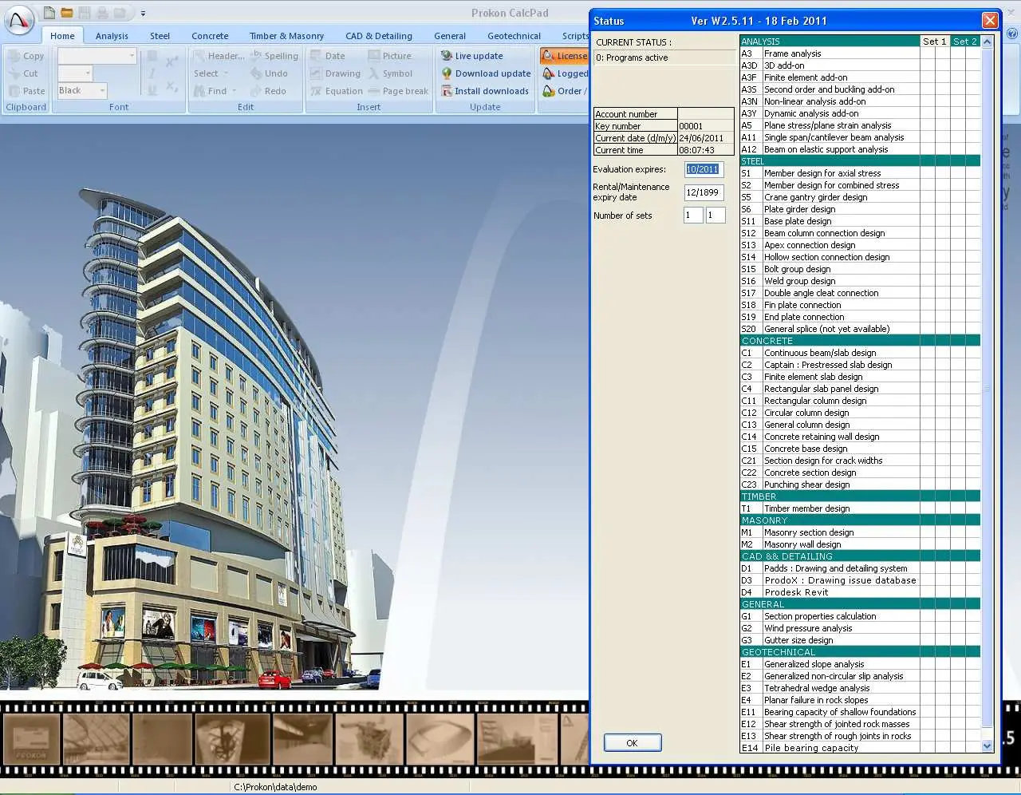Image resolution: width=1021 pixels, height=795 pixels.
Task: Open the font size combo box
Action: click(75, 73)
